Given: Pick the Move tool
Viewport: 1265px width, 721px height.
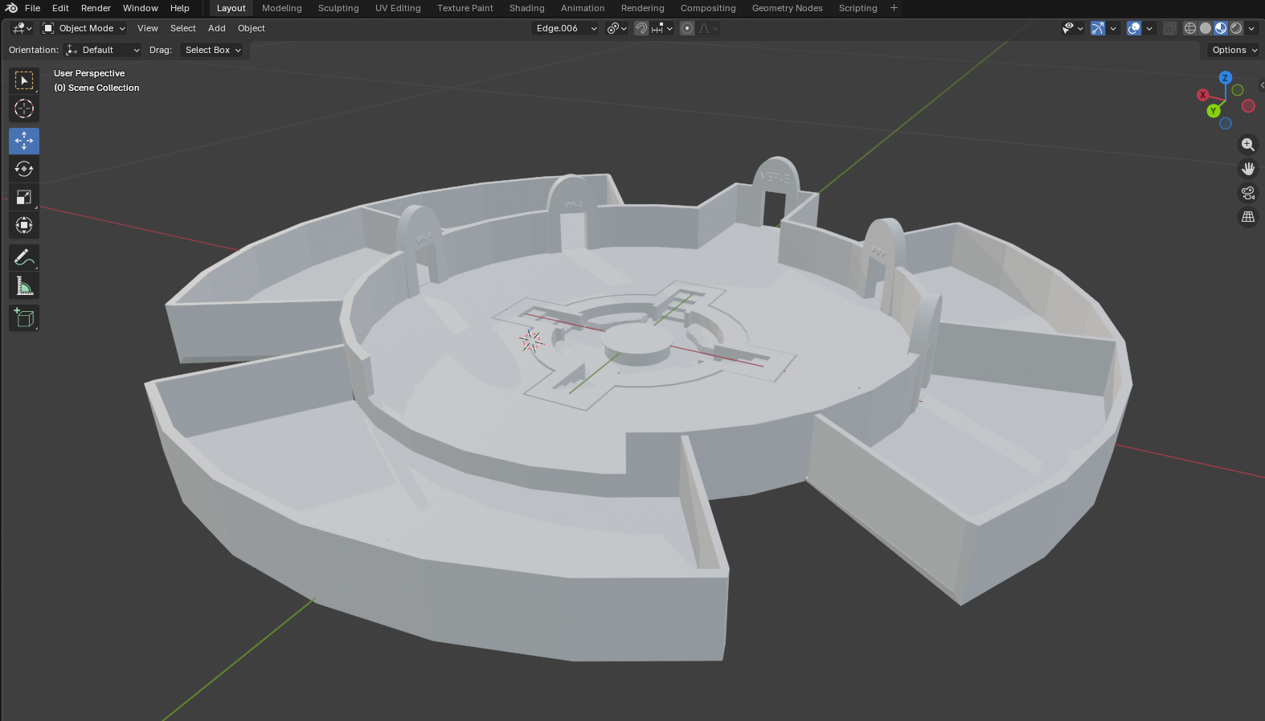Looking at the screenshot, I should [24, 141].
